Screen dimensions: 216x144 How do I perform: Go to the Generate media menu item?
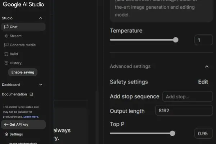coord(23,45)
